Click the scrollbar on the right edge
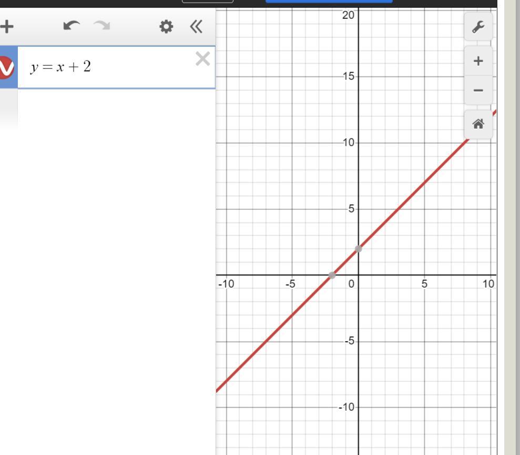 (512, 227)
